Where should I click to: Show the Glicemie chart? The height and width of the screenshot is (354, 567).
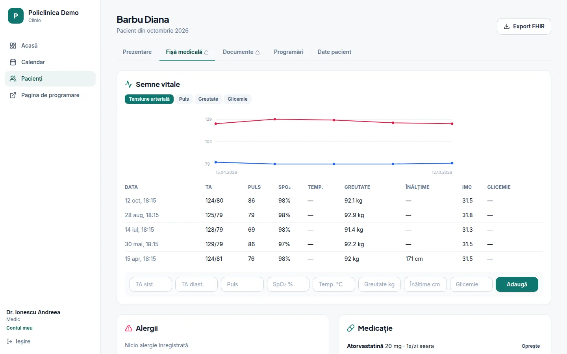click(x=237, y=99)
